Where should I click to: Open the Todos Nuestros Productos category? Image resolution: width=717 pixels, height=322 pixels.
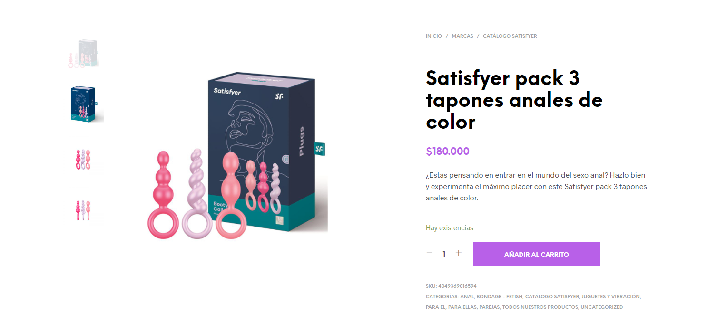pos(540,307)
